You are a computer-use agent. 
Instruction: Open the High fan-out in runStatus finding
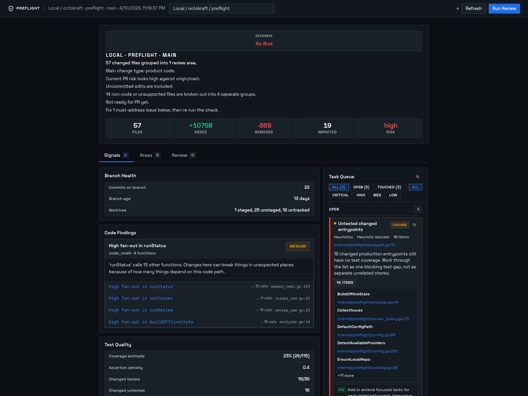141,286
